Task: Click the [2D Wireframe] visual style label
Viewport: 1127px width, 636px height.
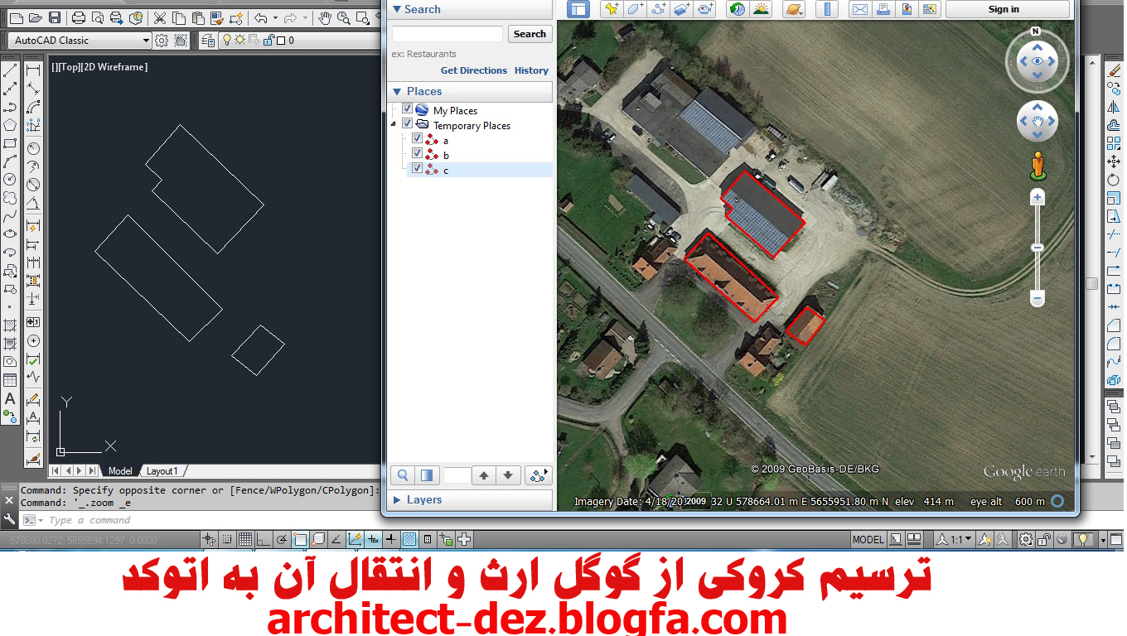Action: tap(114, 67)
